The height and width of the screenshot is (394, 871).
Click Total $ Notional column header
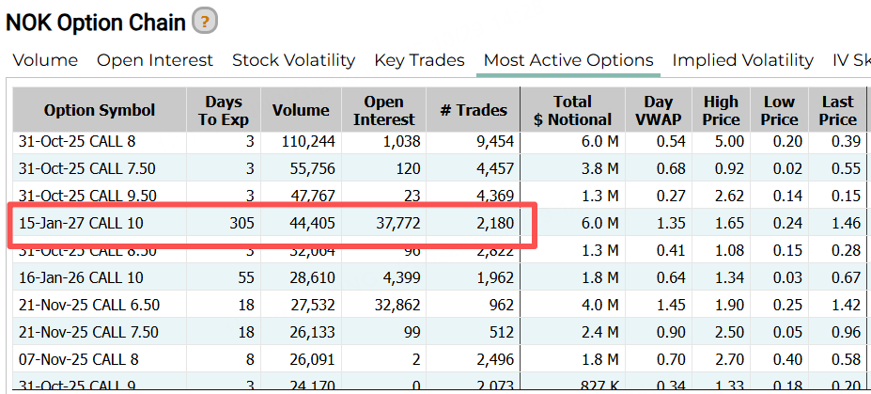click(572, 110)
